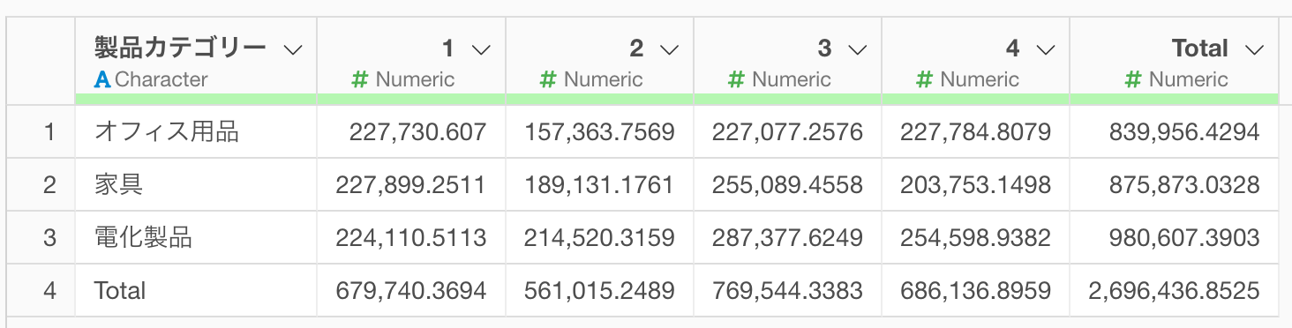Screen dimensions: 1292x328
Task: Open the column 1 header dropdown arrow
Action: point(481,49)
